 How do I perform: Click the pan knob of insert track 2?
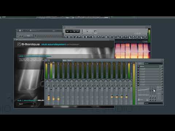(57, 81)
